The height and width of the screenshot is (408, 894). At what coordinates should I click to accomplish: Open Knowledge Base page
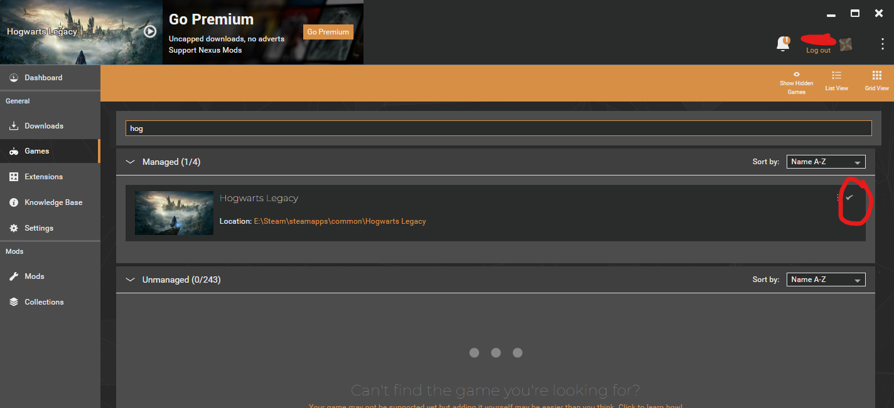tap(50, 202)
